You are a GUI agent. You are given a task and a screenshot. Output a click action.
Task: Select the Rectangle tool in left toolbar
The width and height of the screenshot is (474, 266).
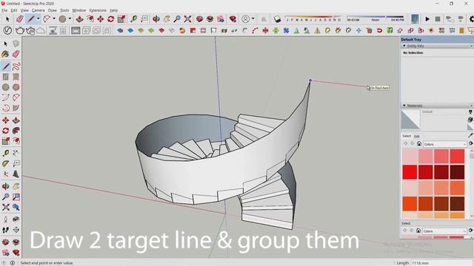click(x=5, y=77)
